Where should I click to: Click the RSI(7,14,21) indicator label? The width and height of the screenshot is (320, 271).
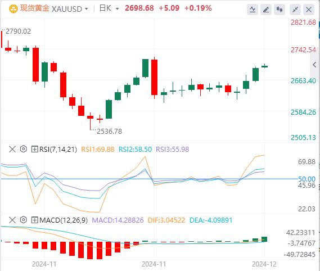point(58,150)
